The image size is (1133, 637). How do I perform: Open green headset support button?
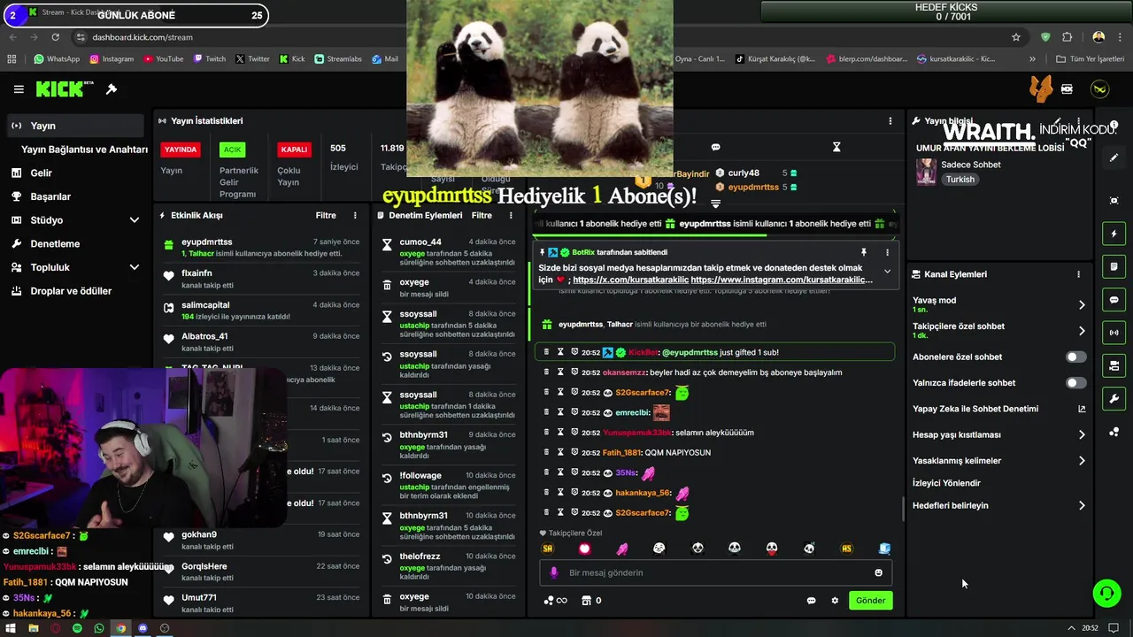(x=1106, y=594)
